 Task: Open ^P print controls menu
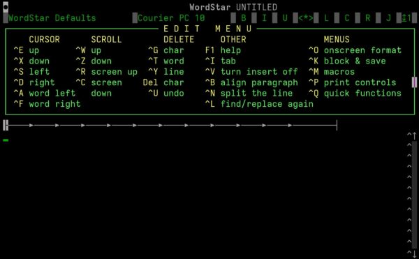352,82
